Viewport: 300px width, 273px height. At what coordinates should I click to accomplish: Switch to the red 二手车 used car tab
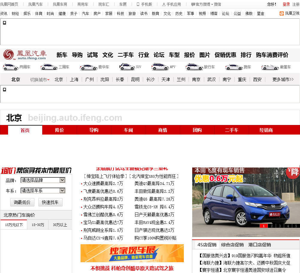coord(232,130)
